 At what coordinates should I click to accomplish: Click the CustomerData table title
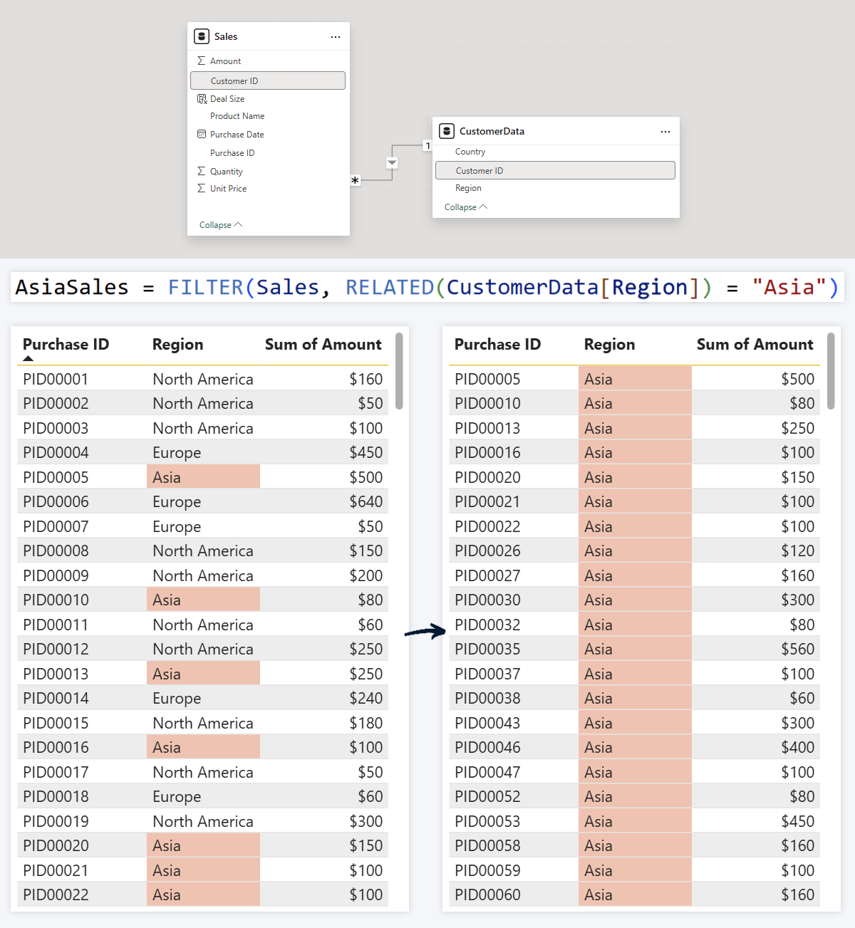click(x=492, y=131)
